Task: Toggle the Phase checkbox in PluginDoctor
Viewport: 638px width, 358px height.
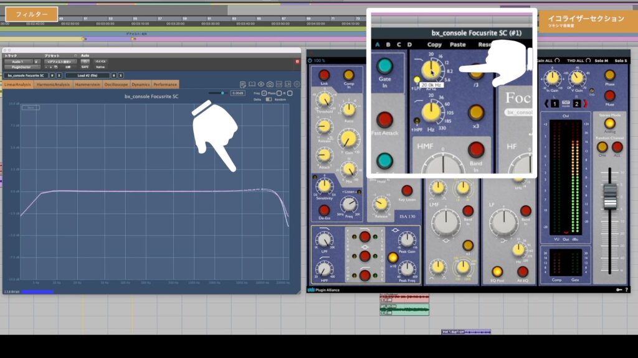Action: pos(279,93)
